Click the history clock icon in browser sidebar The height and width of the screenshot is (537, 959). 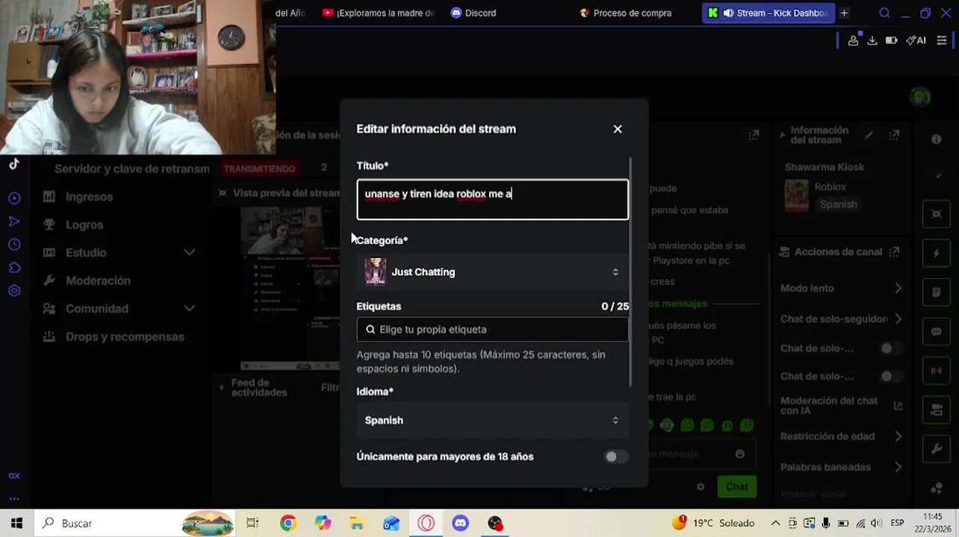pos(14,245)
